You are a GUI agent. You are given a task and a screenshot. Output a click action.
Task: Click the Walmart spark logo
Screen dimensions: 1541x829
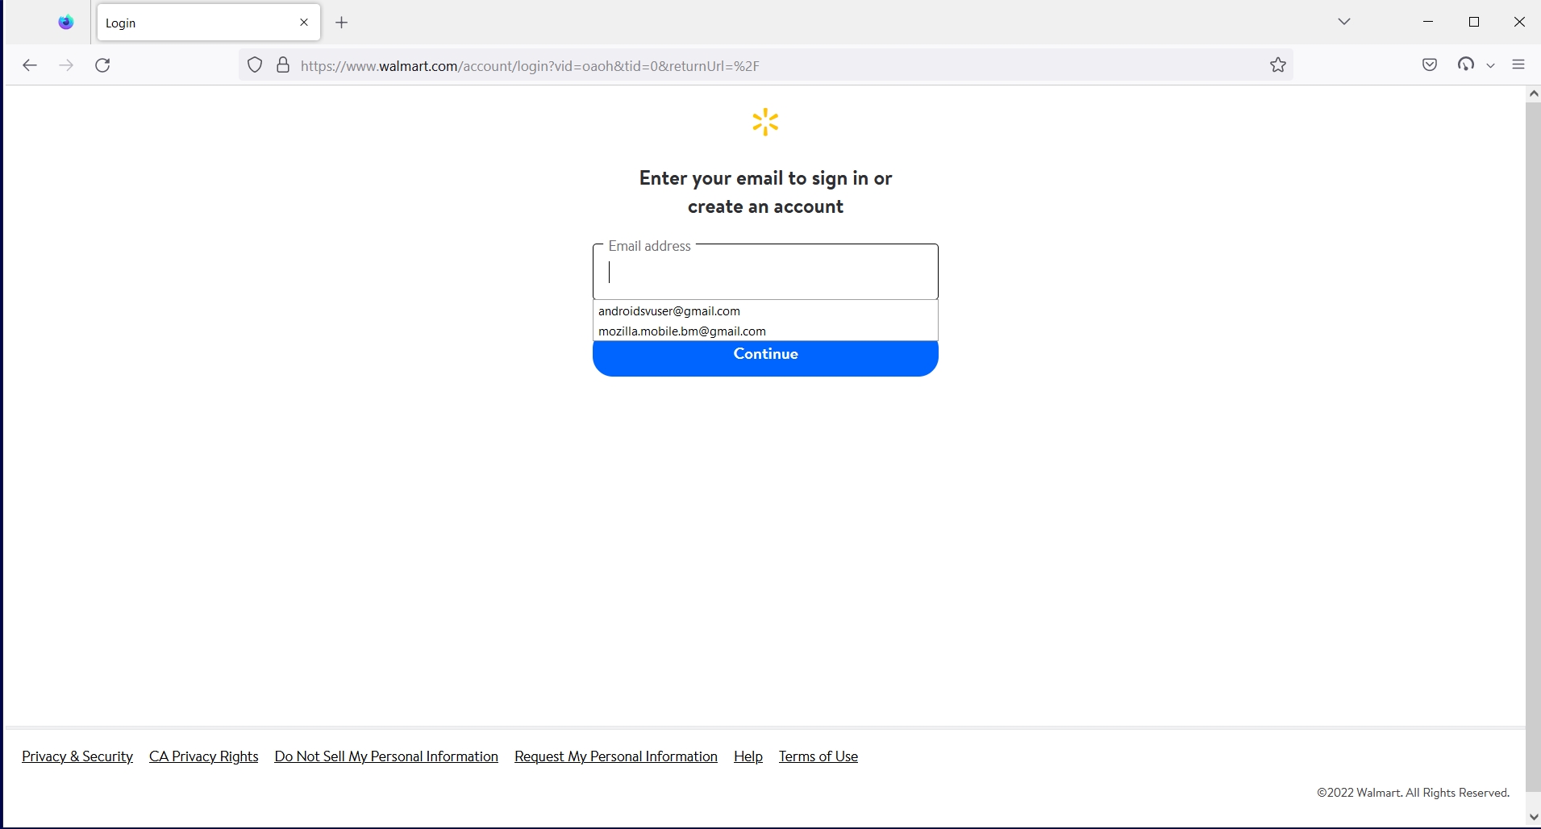coord(764,122)
